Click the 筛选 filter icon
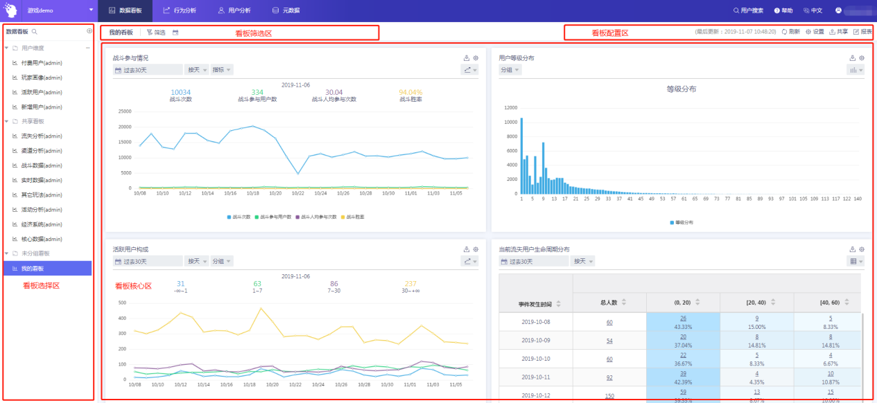 coord(150,33)
